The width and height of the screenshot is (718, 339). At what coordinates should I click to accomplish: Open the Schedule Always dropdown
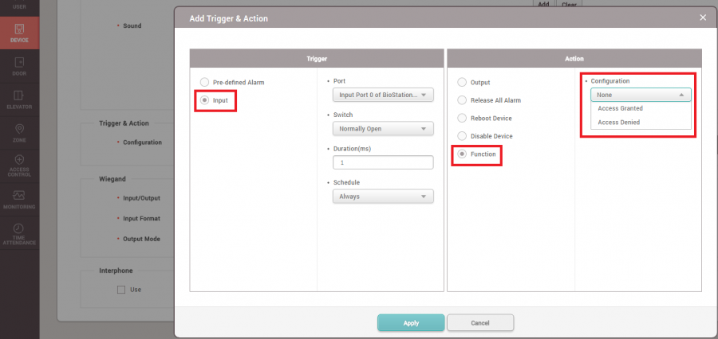(x=382, y=196)
